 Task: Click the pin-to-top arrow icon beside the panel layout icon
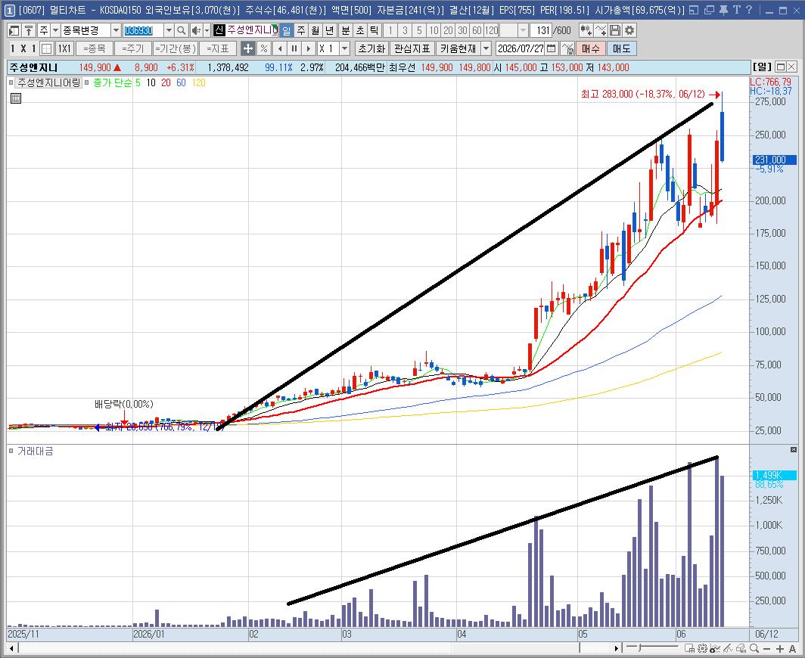[29, 31]
